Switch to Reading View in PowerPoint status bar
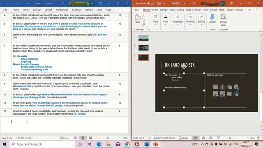 [211, 138]
